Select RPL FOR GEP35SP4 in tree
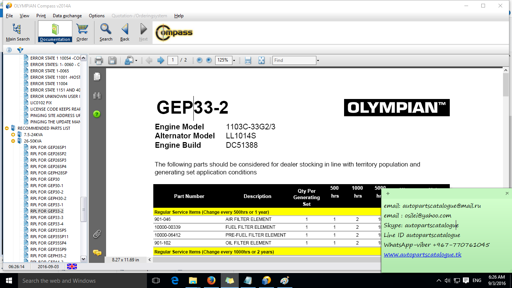The image size is (512, 288). pyautogui.click(x=48, y=243)
